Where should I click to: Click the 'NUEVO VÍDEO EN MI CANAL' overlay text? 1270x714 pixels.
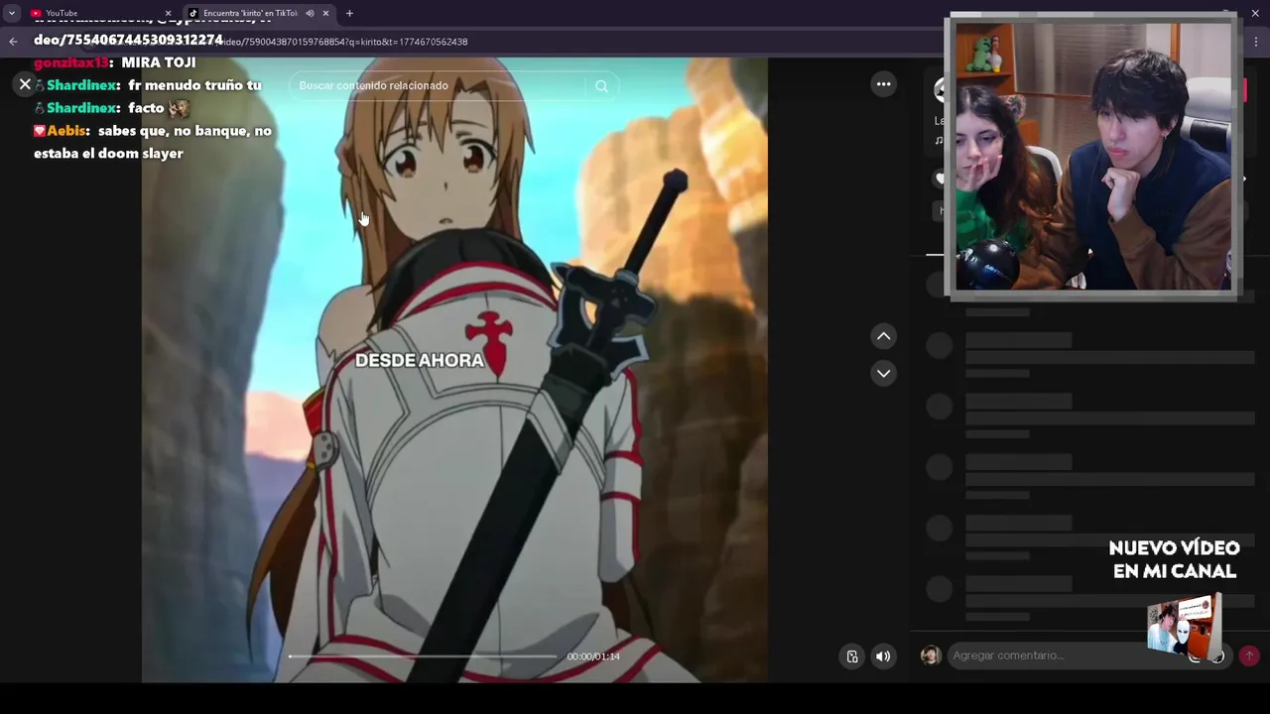click(x=1174, y=559)
